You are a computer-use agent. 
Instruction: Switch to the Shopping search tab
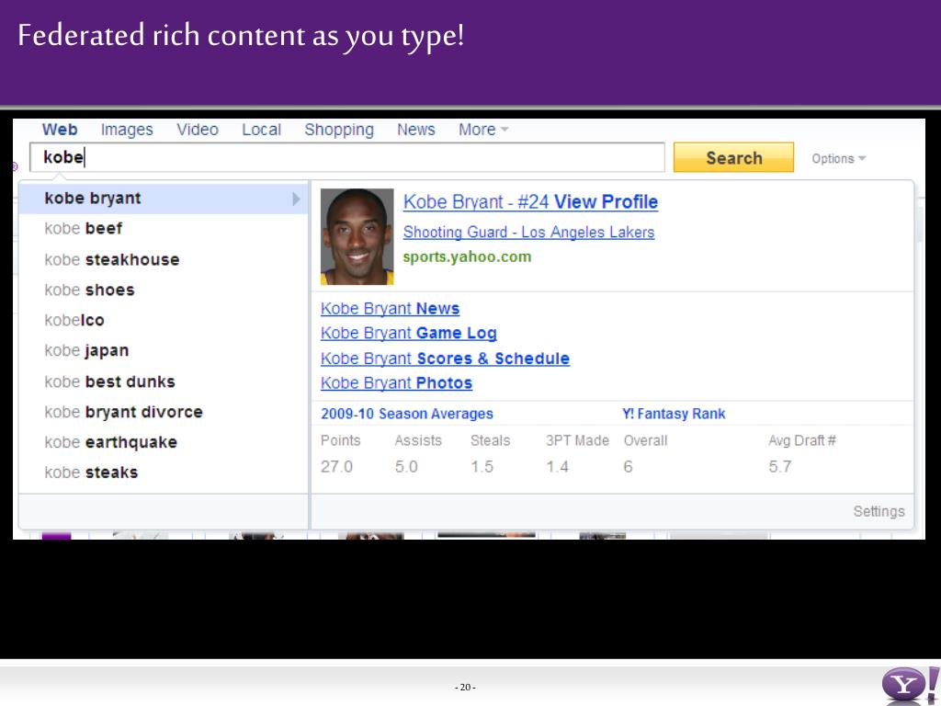coord(339,130)
